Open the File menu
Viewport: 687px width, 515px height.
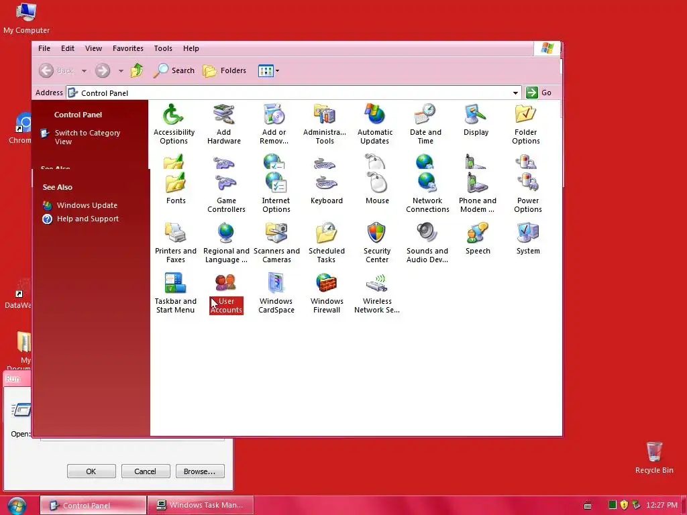[x=44, y=48]
